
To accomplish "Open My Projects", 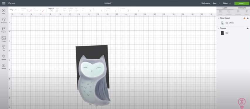I will coord(206,3).
